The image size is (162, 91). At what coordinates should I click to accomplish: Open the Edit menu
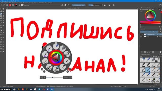[6, 3]
